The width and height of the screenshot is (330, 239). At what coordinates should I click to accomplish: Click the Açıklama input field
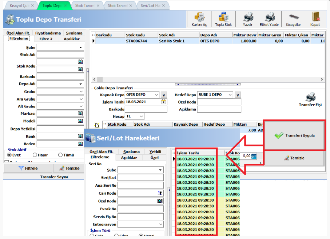coord(219,109)
